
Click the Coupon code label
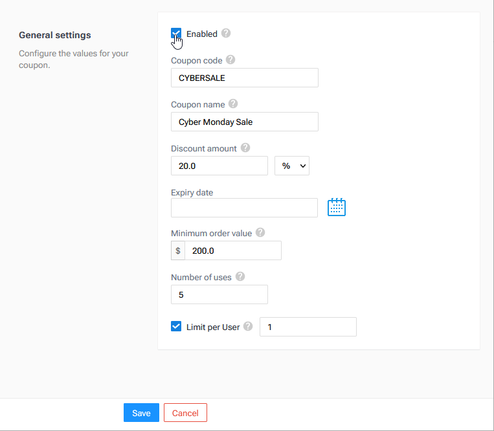[197, 60]
